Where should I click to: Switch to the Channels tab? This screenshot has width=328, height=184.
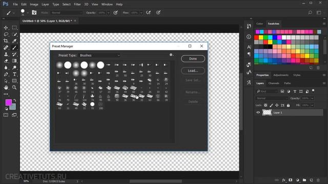(x=274, y=83)
